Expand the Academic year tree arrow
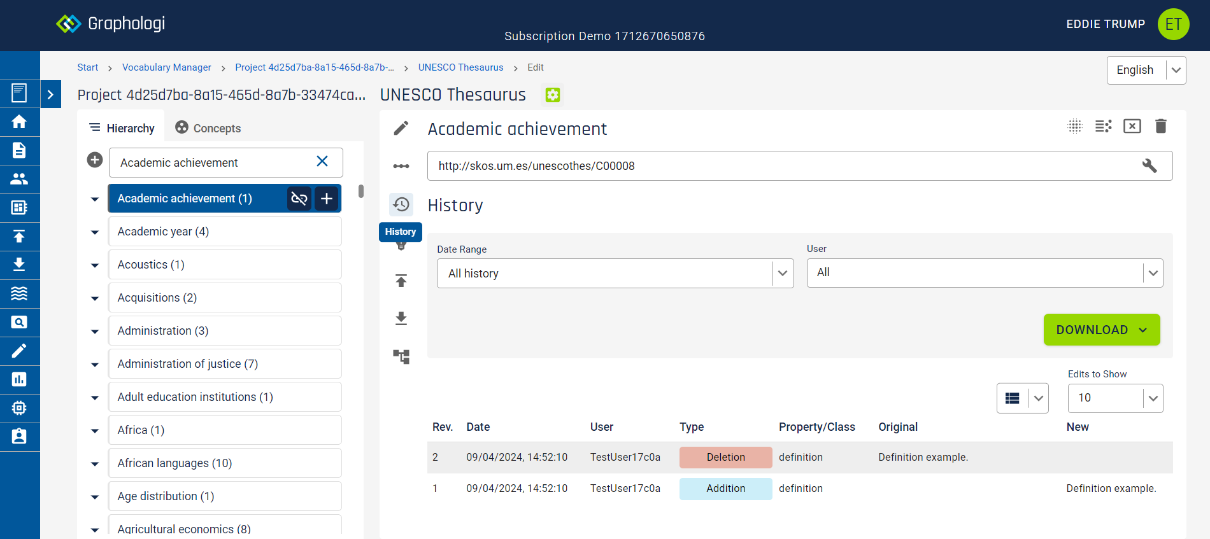Image resolution: width=1210 pixels, height=539 pixels. pos(95,232)
